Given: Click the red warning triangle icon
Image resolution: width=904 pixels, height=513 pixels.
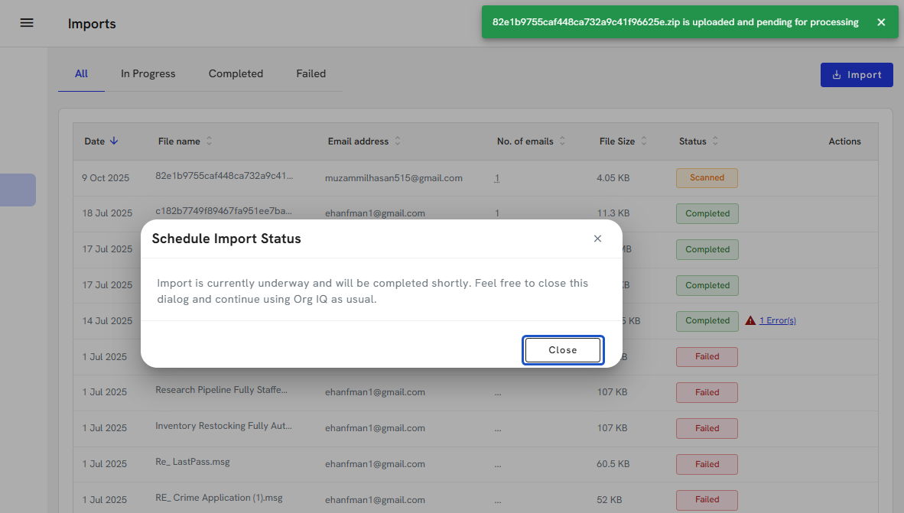Looking at the screenshot, I should [750, 321].
